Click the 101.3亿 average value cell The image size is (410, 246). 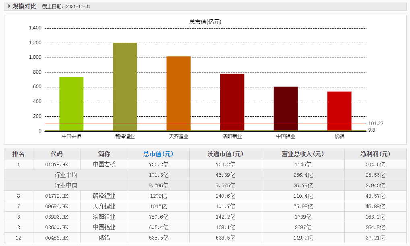tap(158, 175)
